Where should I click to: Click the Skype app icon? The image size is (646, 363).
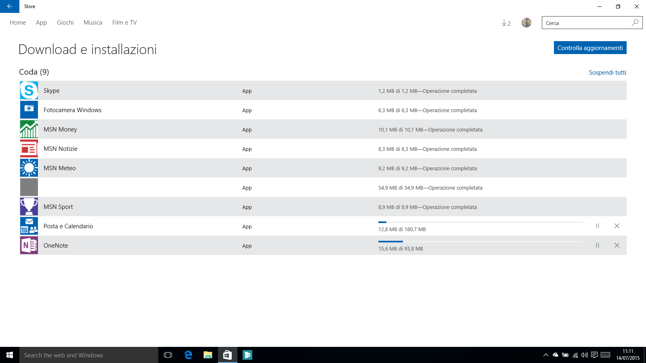[x=29, y=90]
